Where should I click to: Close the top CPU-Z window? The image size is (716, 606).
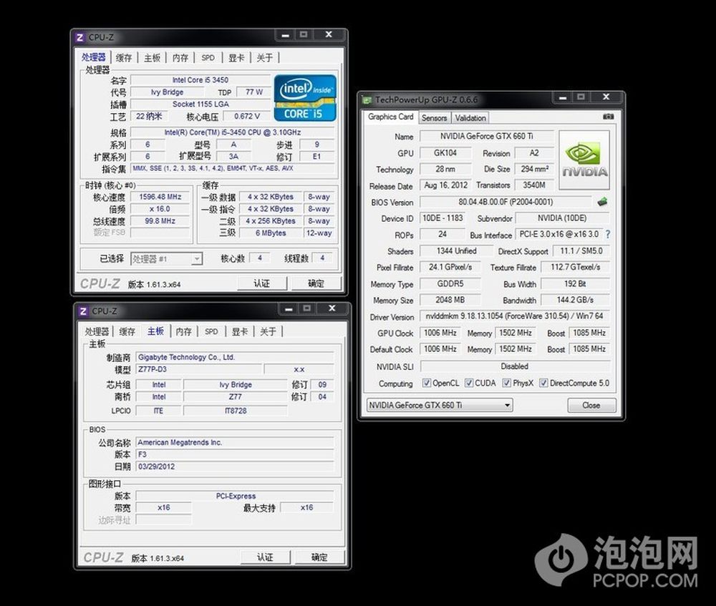(x=329, y=34)
